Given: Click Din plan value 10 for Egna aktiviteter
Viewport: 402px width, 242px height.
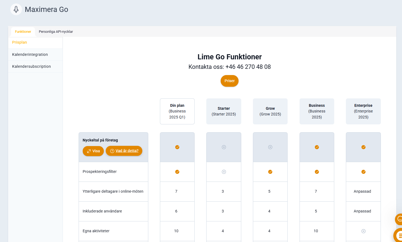Looking at the screenshot, I should click(176, 231).
